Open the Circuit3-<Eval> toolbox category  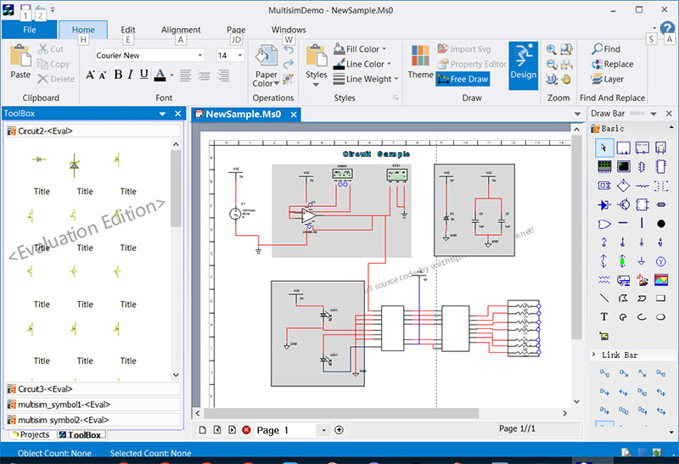(x=93, y=389)
